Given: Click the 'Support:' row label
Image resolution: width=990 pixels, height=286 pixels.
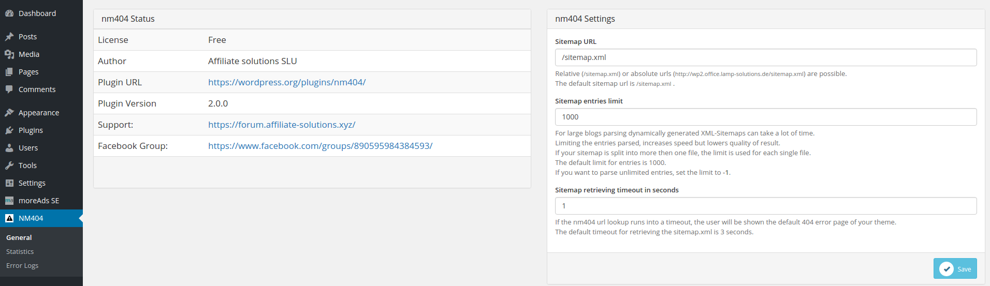Looking at the screenshot, I should pyautogui.click(x=115, y=125).
